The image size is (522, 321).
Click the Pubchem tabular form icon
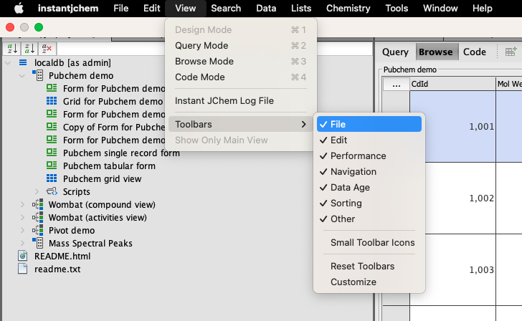(52, 166)
